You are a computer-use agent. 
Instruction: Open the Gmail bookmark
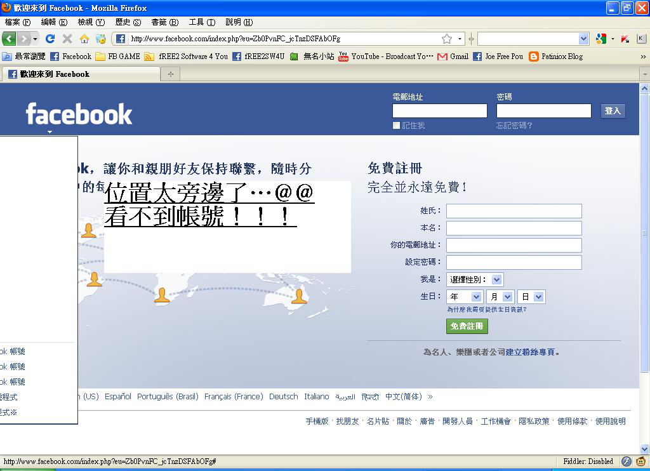(453, 56)
